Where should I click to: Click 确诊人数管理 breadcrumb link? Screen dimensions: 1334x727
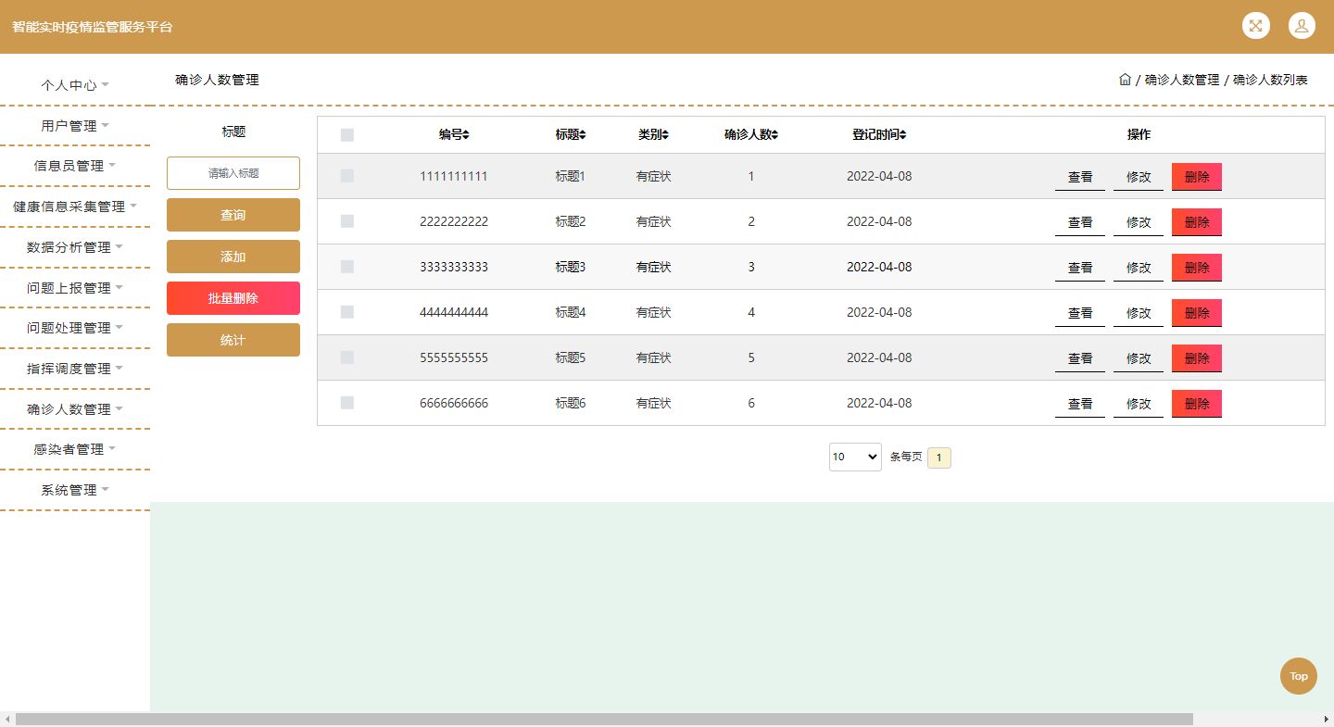coord(1182,80)
